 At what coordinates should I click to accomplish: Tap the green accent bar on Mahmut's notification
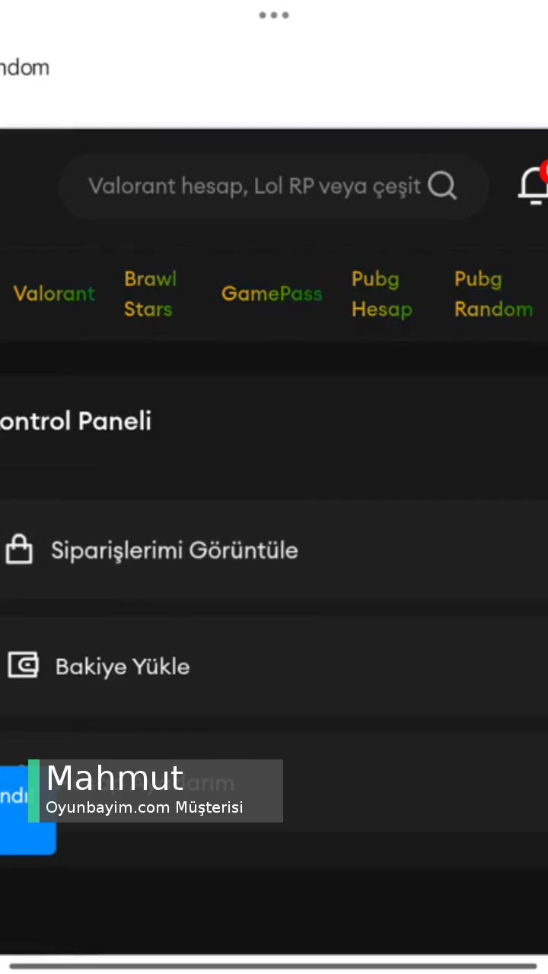33,791
